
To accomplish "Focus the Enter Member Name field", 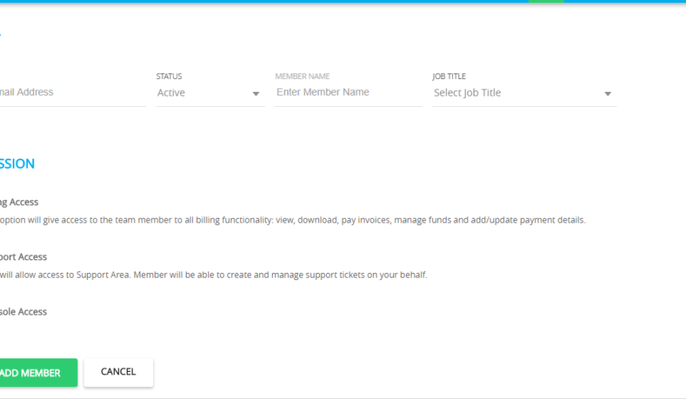I will point(349,93).
